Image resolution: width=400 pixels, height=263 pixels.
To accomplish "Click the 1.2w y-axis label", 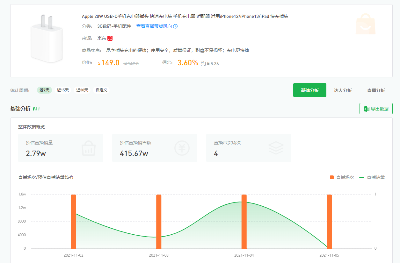I will pyautogui.click(x=22, y=208).
